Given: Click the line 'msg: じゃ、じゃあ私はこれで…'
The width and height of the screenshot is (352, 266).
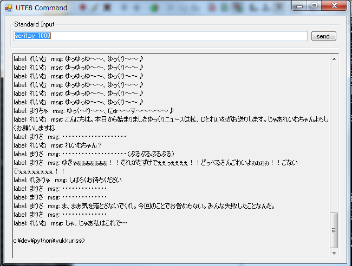Looking at the screenshot, I should [70, 223].
